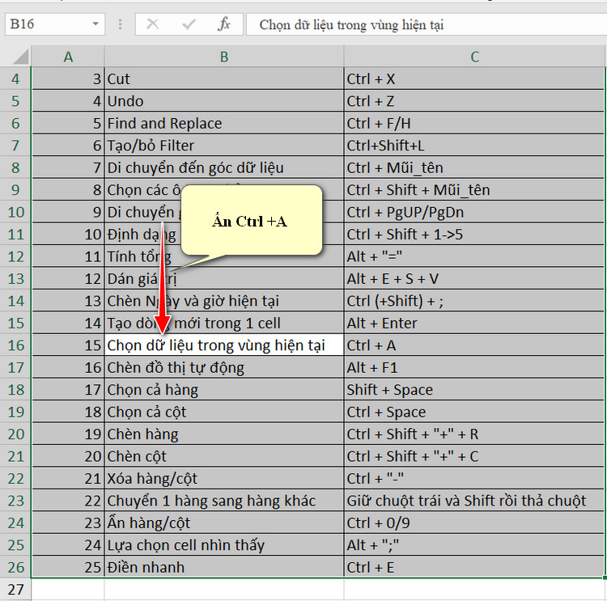
Task: Select row 27 header
Action: (15, 590)
